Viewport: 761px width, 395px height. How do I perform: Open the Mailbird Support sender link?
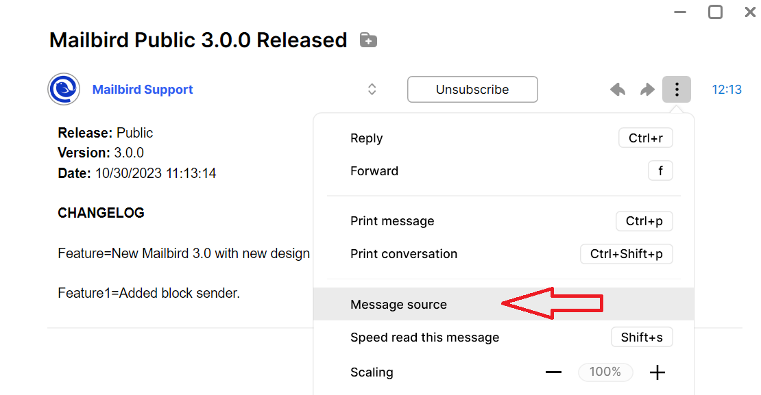coord(142,90)
